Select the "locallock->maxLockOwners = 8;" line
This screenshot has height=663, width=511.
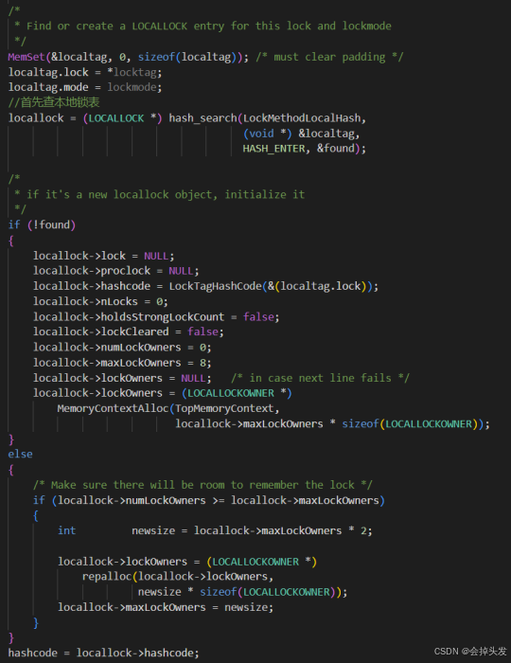[122, 363]
